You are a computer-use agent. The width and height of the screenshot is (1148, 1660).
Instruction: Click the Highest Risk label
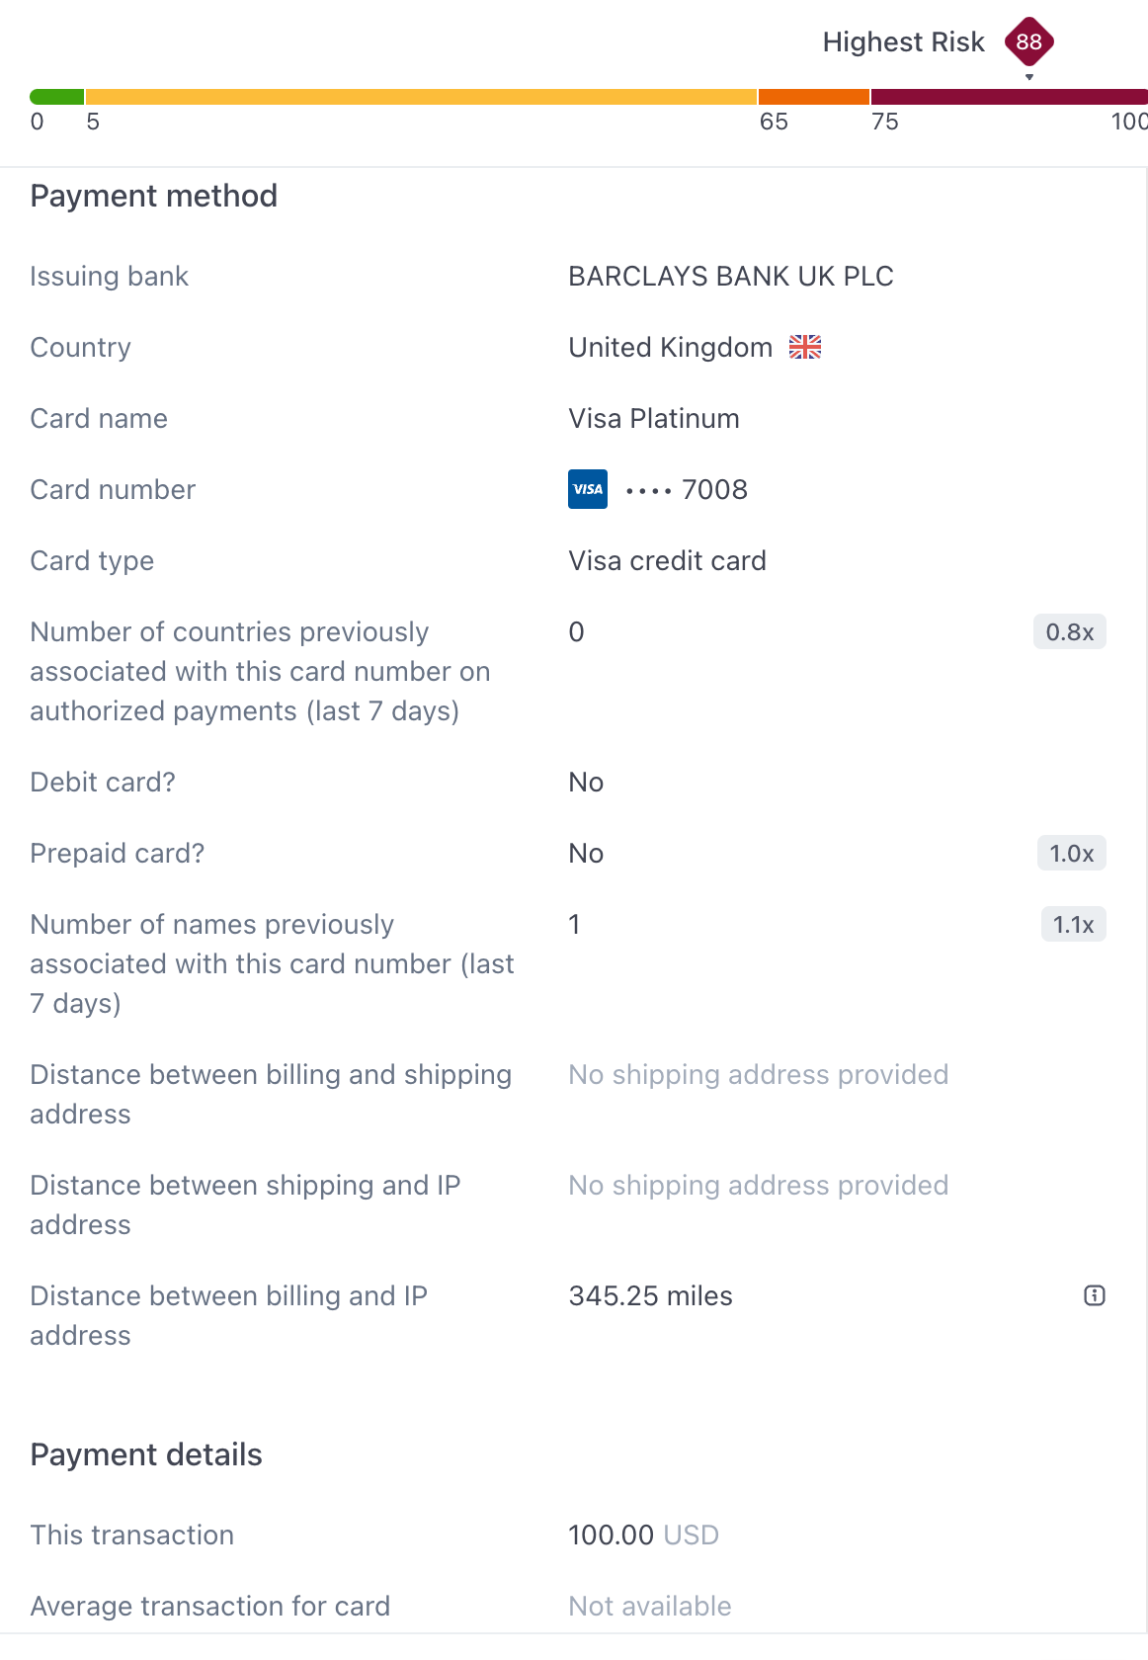click(903, 41)
